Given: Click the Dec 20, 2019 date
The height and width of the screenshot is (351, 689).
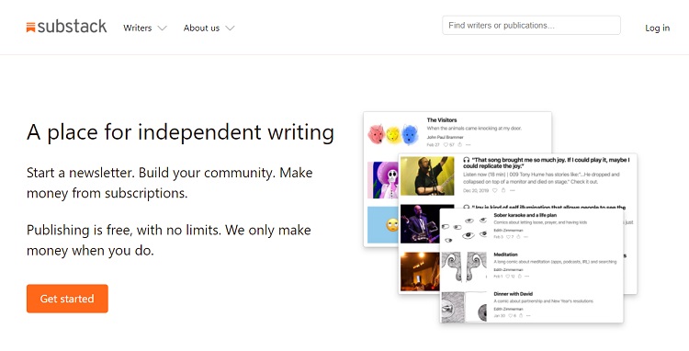Looking at the screenshot, I should pos(476,190).
